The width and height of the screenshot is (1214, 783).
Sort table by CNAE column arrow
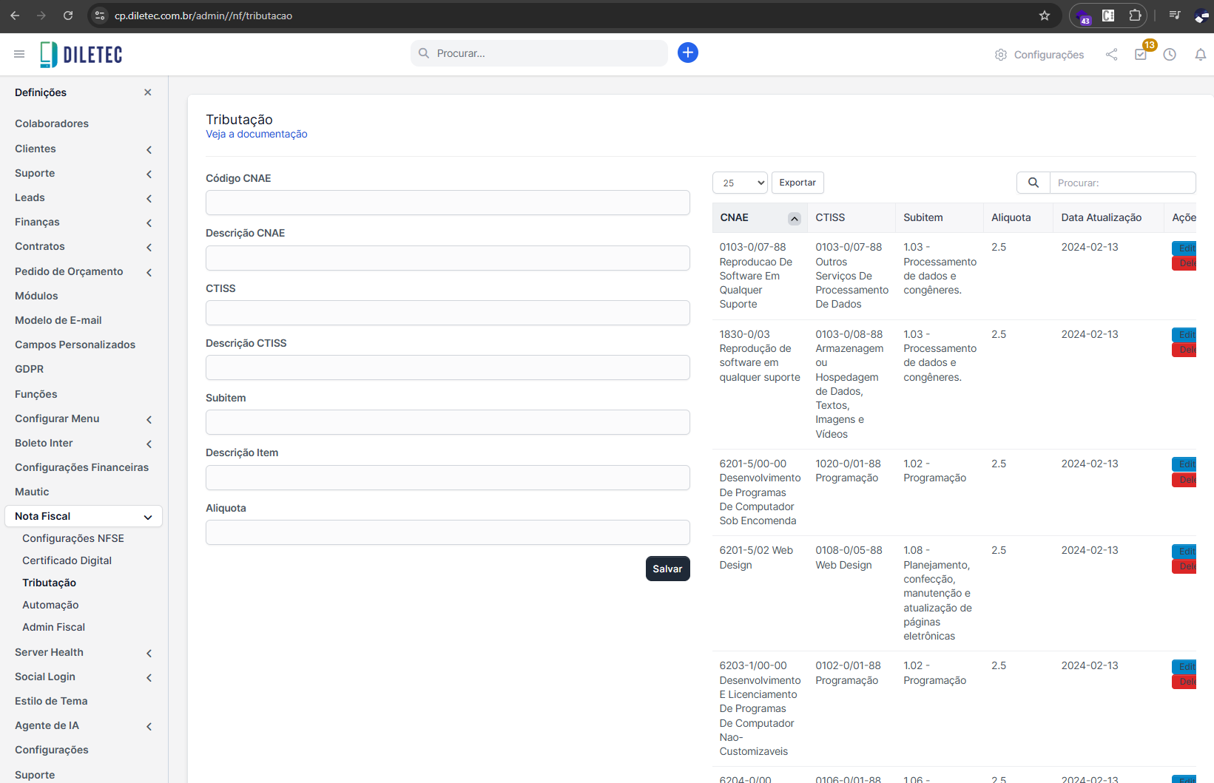point(794,218)
